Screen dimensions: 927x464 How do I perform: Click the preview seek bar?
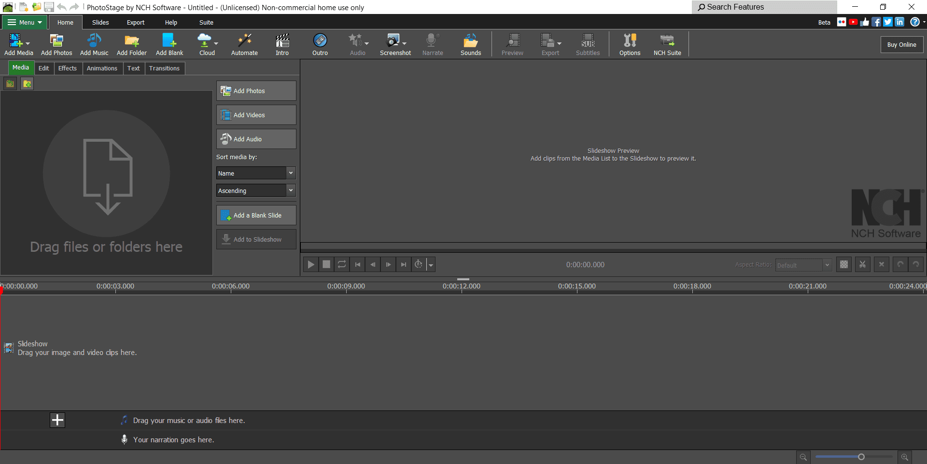(613, 247)
